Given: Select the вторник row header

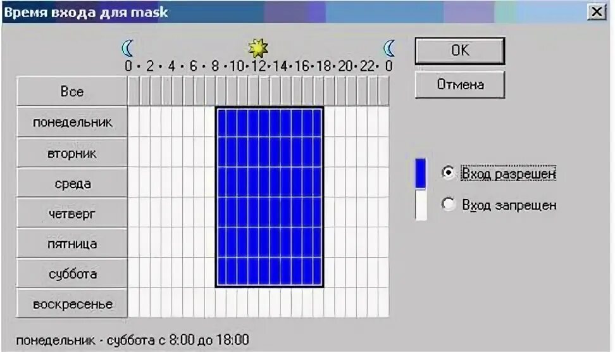Looking at the screenshot, I should click(x=71, y=153).
